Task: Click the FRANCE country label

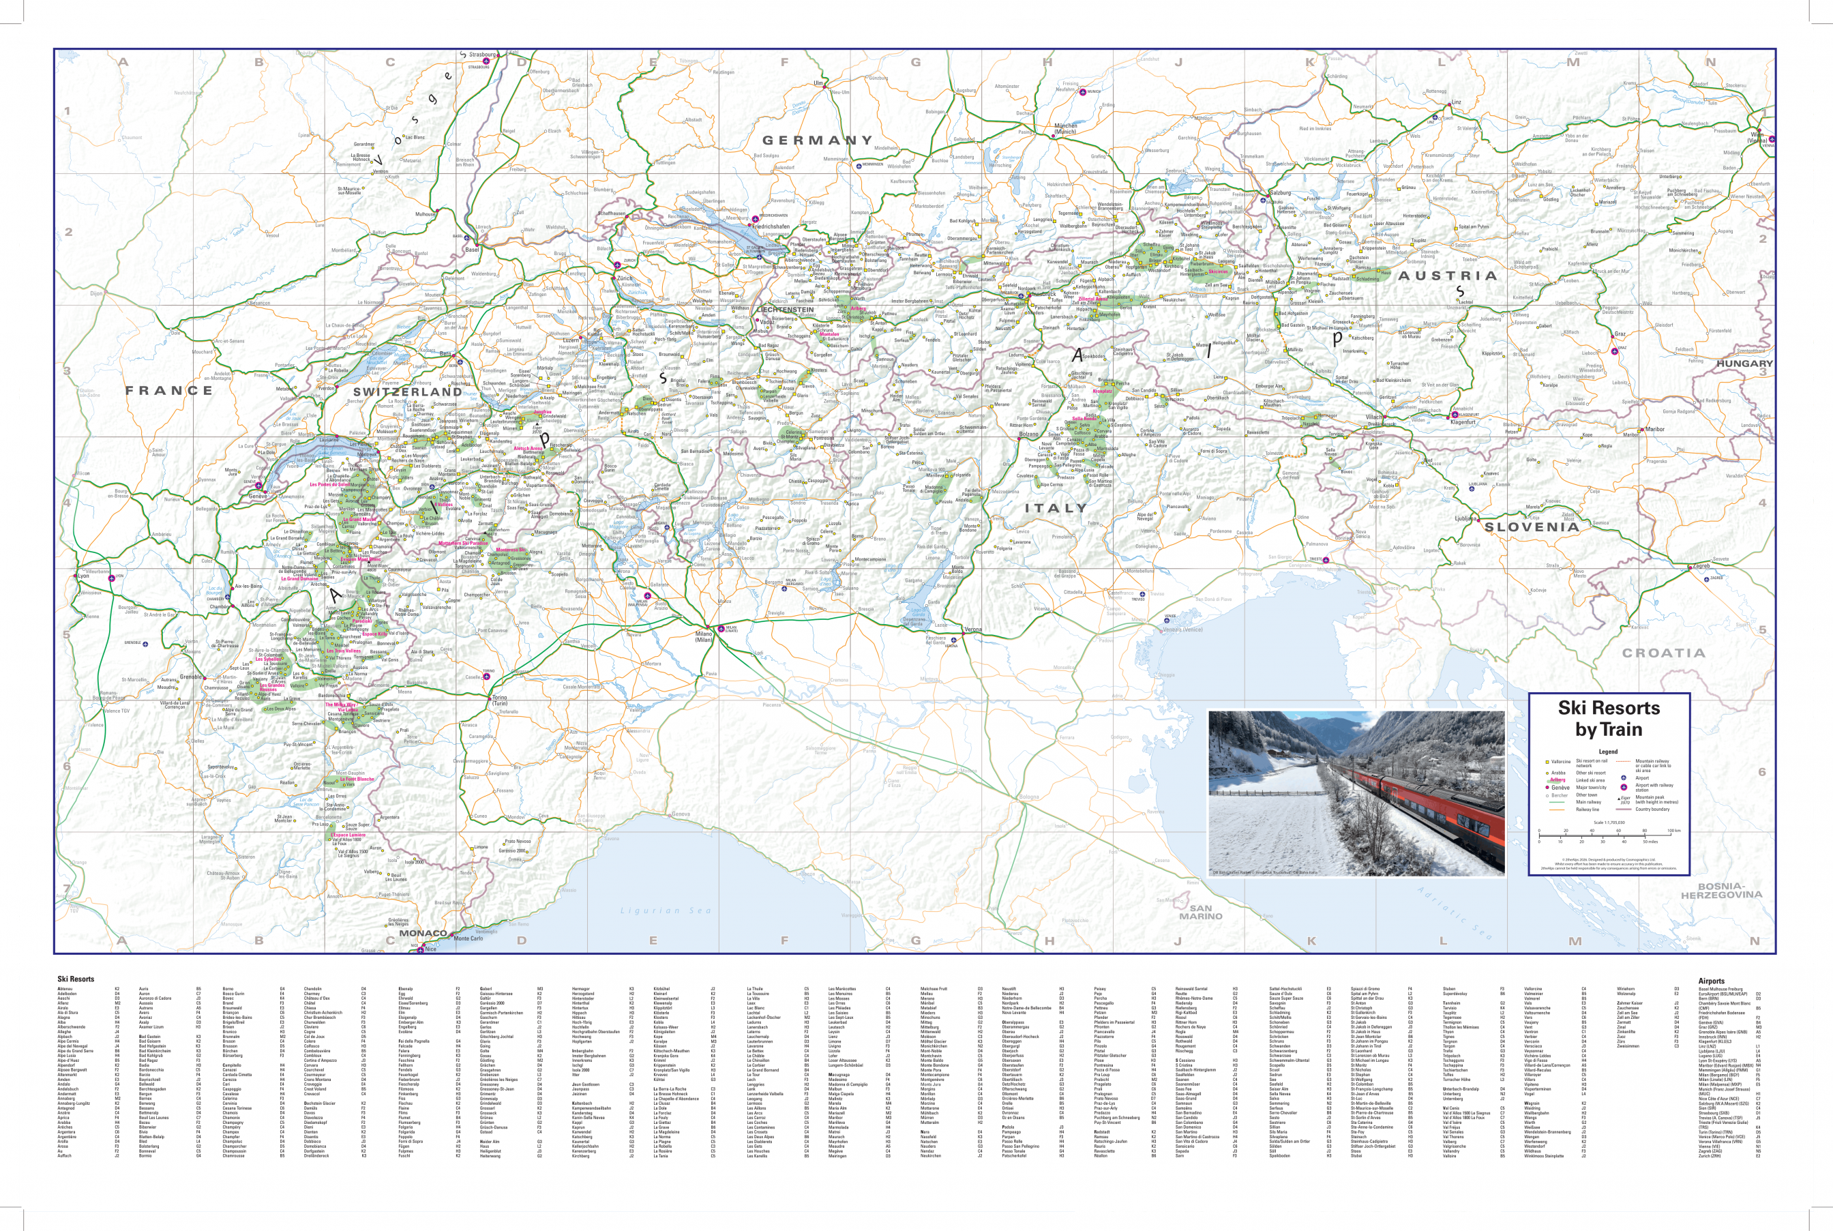Action: tap(169, 390)
